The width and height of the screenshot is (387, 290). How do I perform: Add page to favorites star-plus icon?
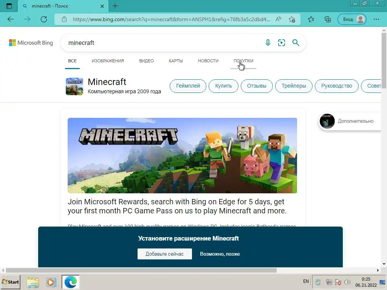click(x=292, y=19)
